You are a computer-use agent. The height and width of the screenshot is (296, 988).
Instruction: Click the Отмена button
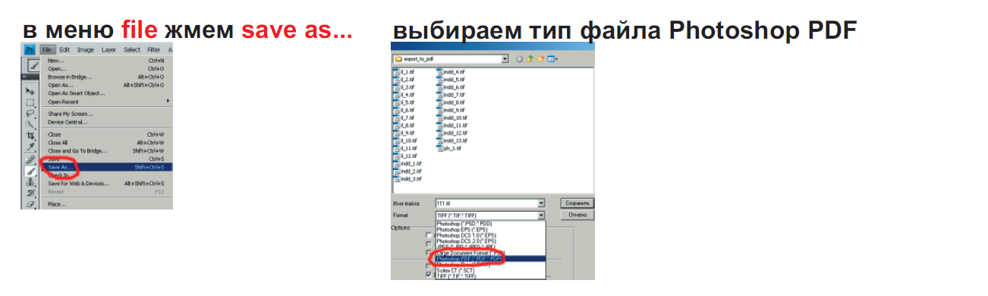pos(577,215)
